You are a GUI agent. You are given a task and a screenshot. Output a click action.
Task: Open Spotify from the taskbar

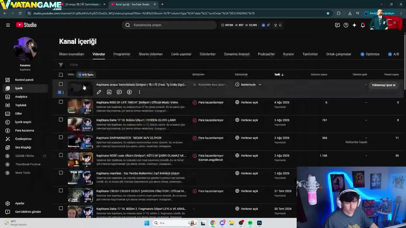pyautogui.click(x=250, y=223)
